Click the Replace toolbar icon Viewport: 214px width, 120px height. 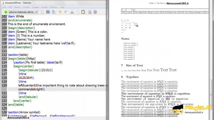pyautogui.click(x=95, y=12)
